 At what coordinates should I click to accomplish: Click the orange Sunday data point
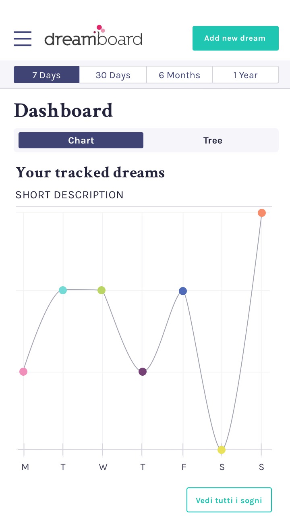(x=262, y=213)
